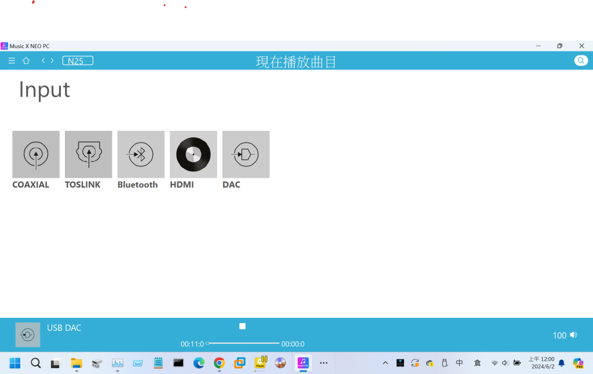Click the N25 device button
Image resolution: width=593 pixels, height=374 pixels.
[x=78, y=61]
